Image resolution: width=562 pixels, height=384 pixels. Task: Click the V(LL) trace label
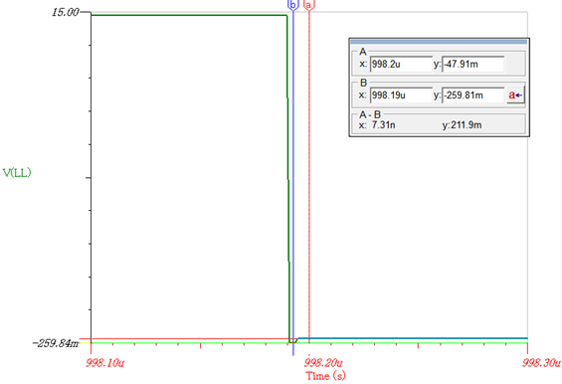(x=17, y=173)
